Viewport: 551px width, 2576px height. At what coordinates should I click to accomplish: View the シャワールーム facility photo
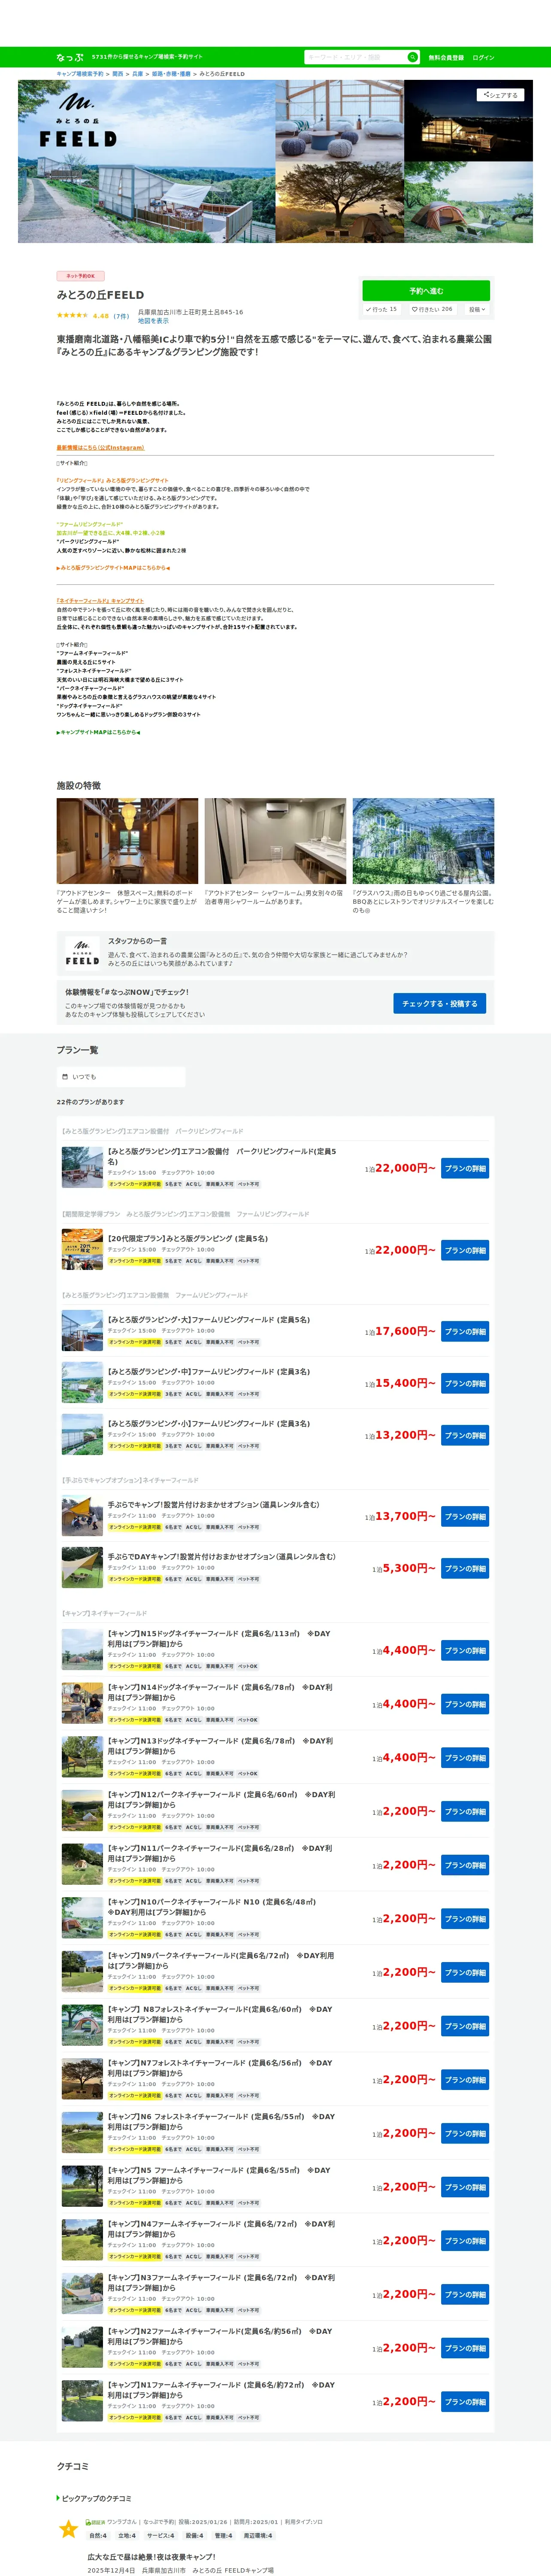(x=275, y=841)
